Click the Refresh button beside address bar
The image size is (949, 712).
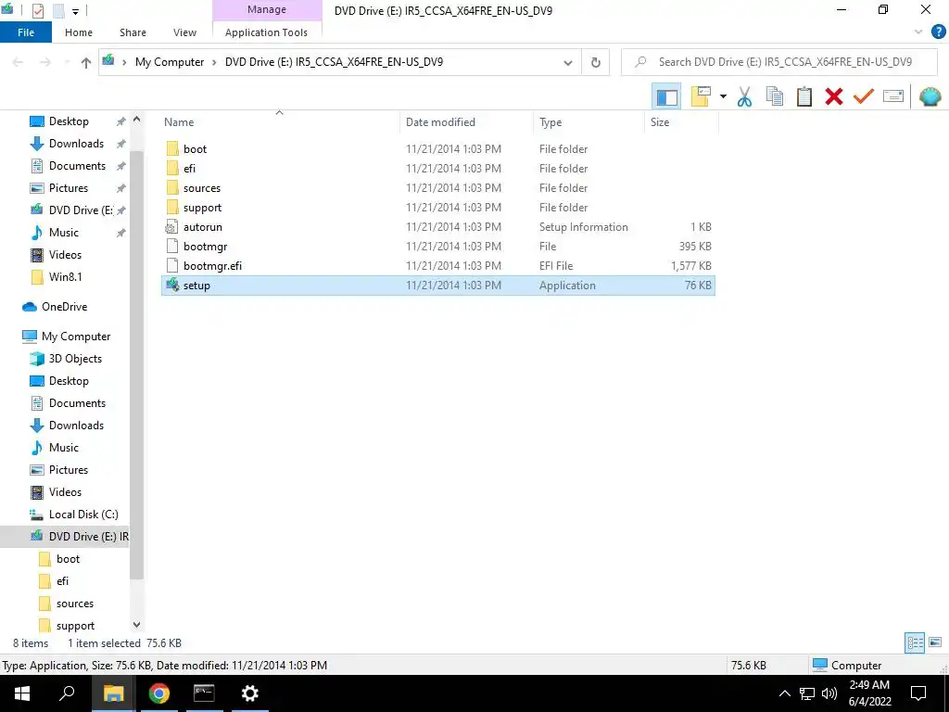(596, 62)
